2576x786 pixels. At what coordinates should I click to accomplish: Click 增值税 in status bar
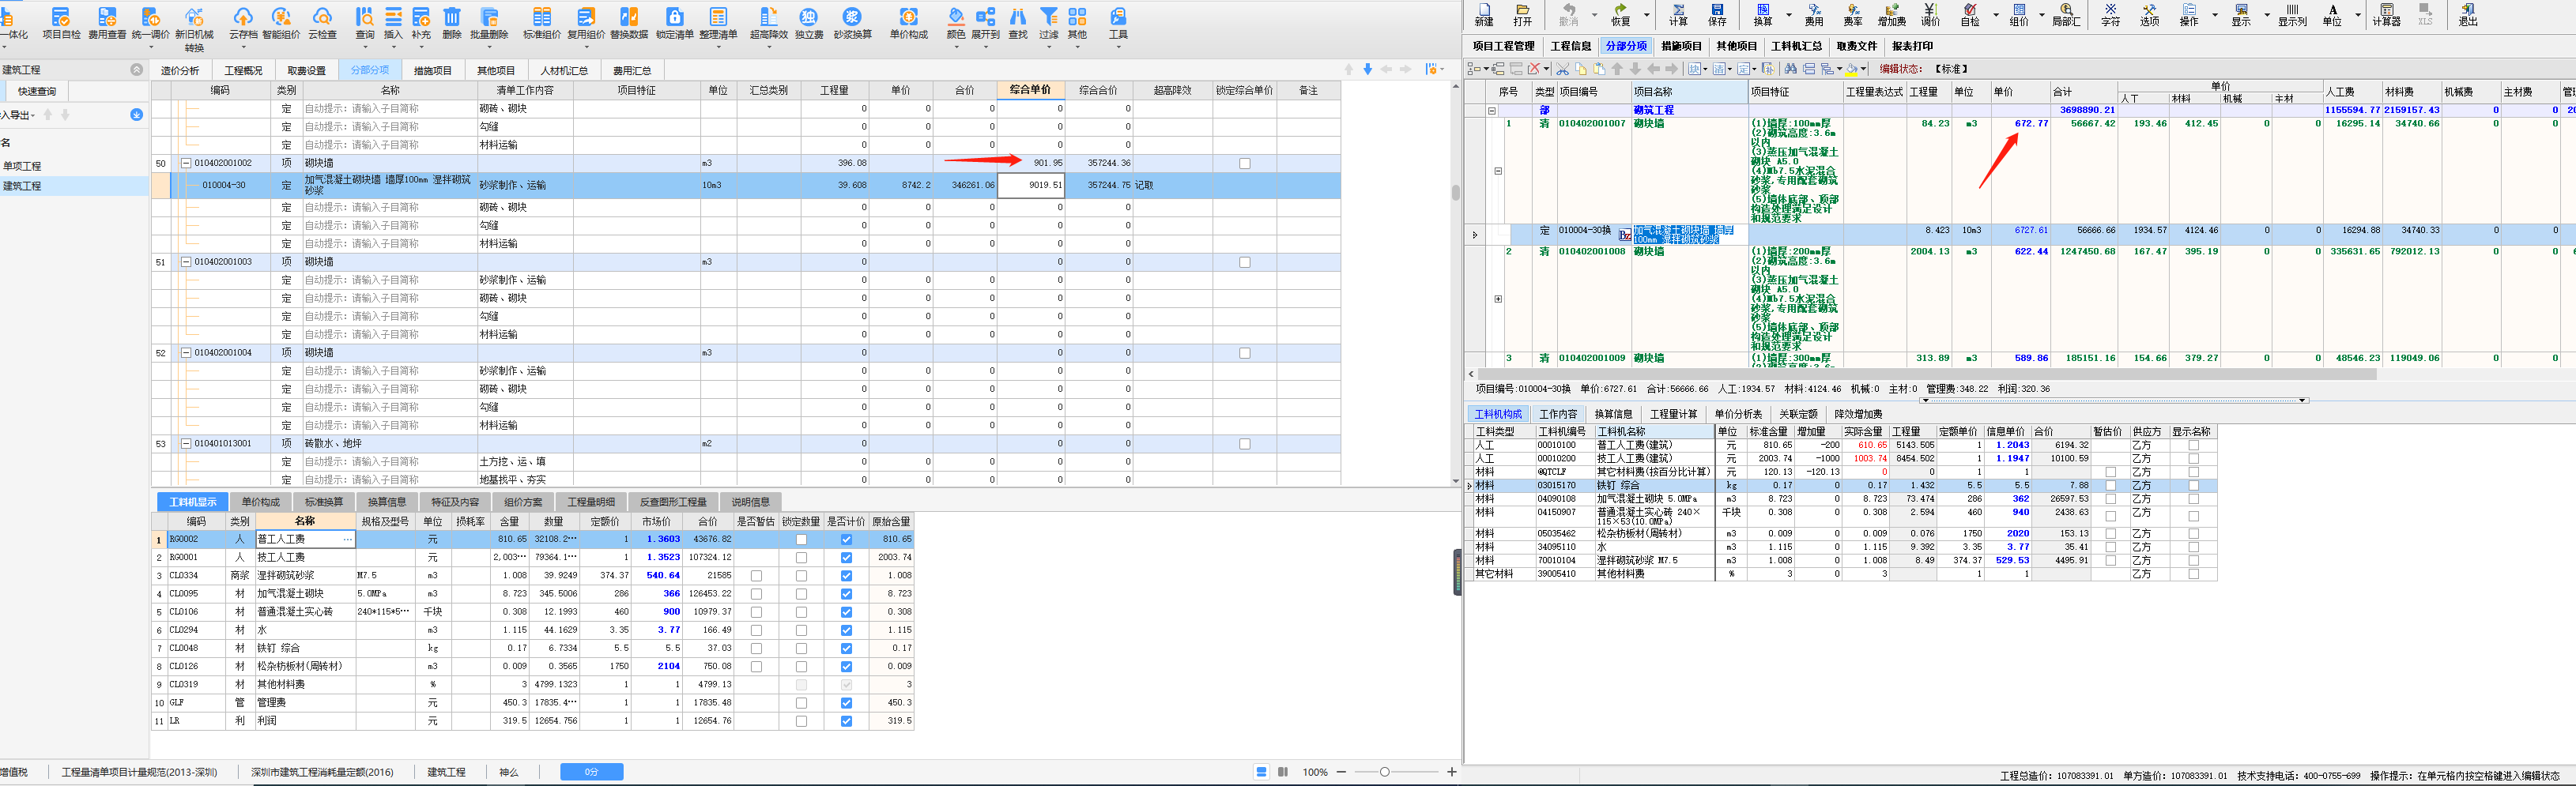click(x=14, y=773)
